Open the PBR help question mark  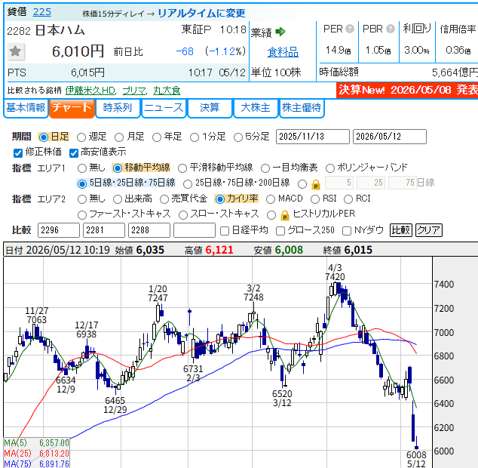point(391,29)
